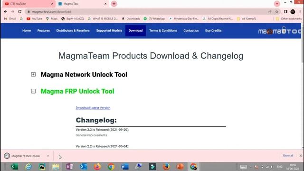Open Excel from the taskbar
The image size is (304, 171).
click(x=14, y=167)
